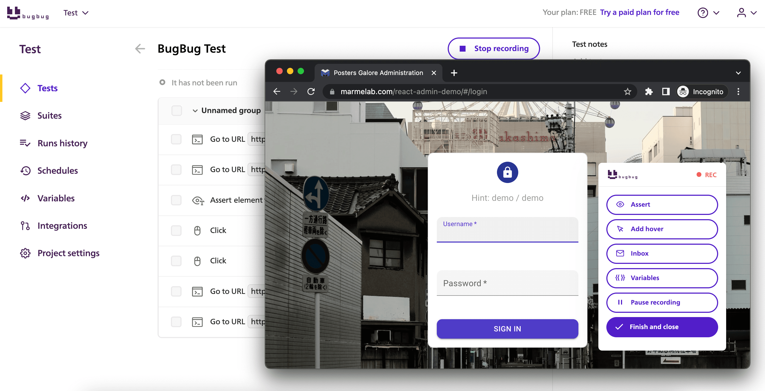This screenshot has width=765, height=391.
Task: Click Variables in the recorder panel
Action: (x=662, y=278)
